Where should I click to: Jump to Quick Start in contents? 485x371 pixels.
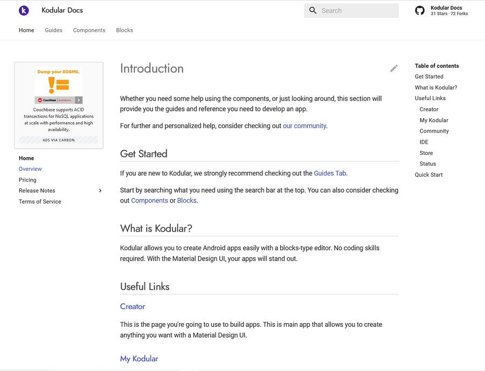point(429,174)
